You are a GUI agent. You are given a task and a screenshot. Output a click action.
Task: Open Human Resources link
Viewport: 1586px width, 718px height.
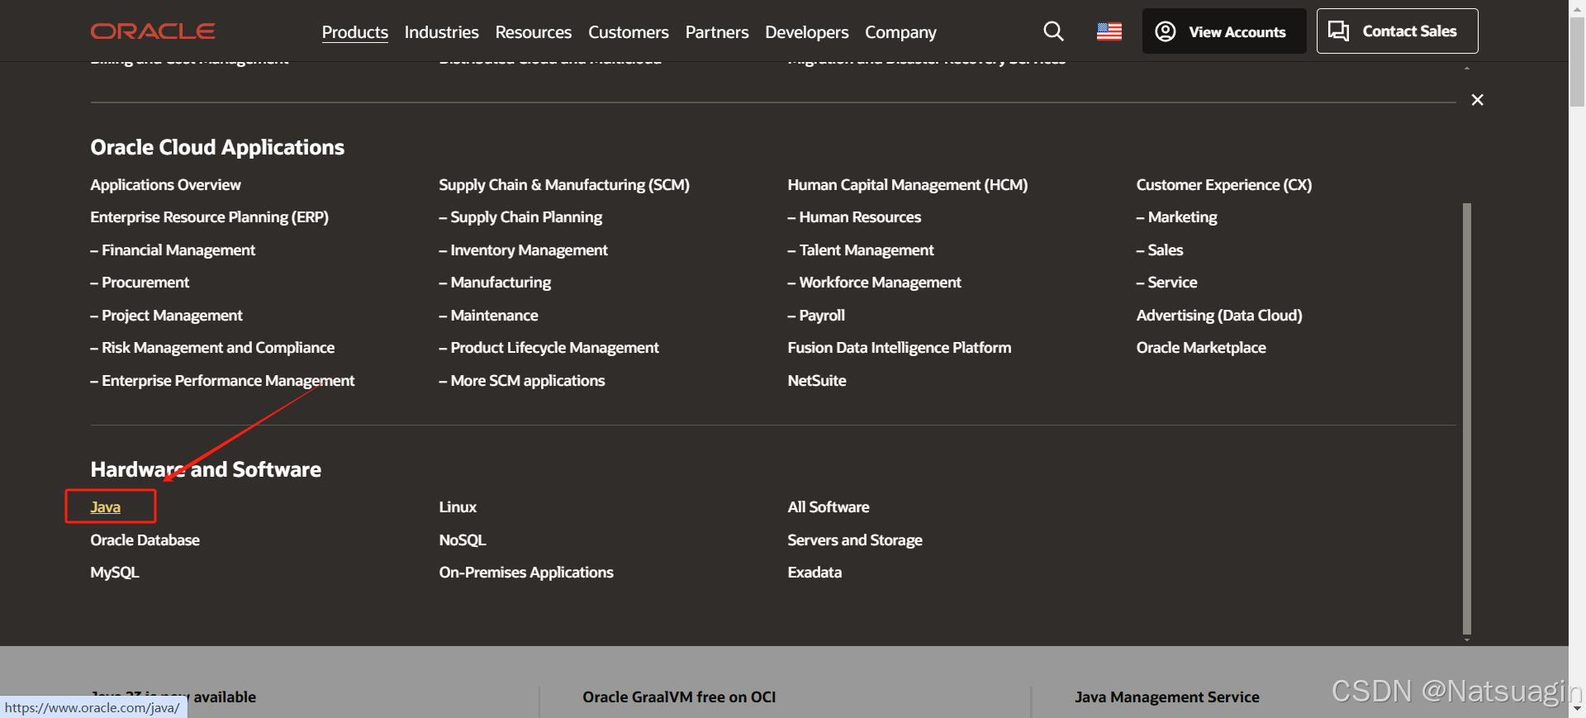pyautogui.click(x=854, y=216)
